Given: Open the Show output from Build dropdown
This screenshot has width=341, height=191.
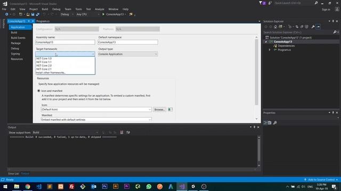Looking at the screenshot, I should (66, 132).
